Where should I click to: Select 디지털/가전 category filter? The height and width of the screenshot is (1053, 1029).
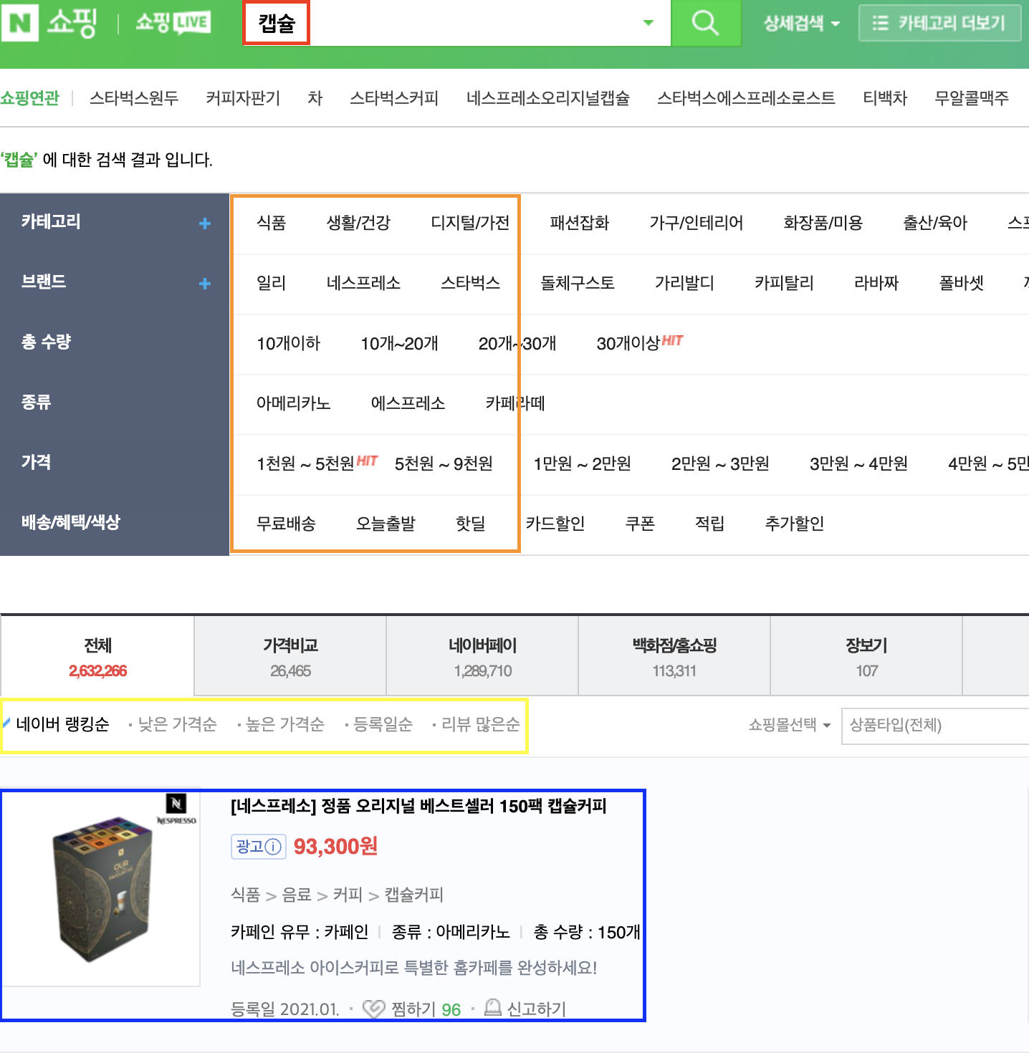(470, 223)
